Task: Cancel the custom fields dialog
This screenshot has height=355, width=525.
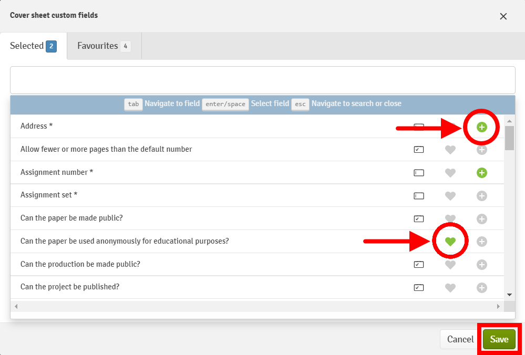Action: click(460, 339)
